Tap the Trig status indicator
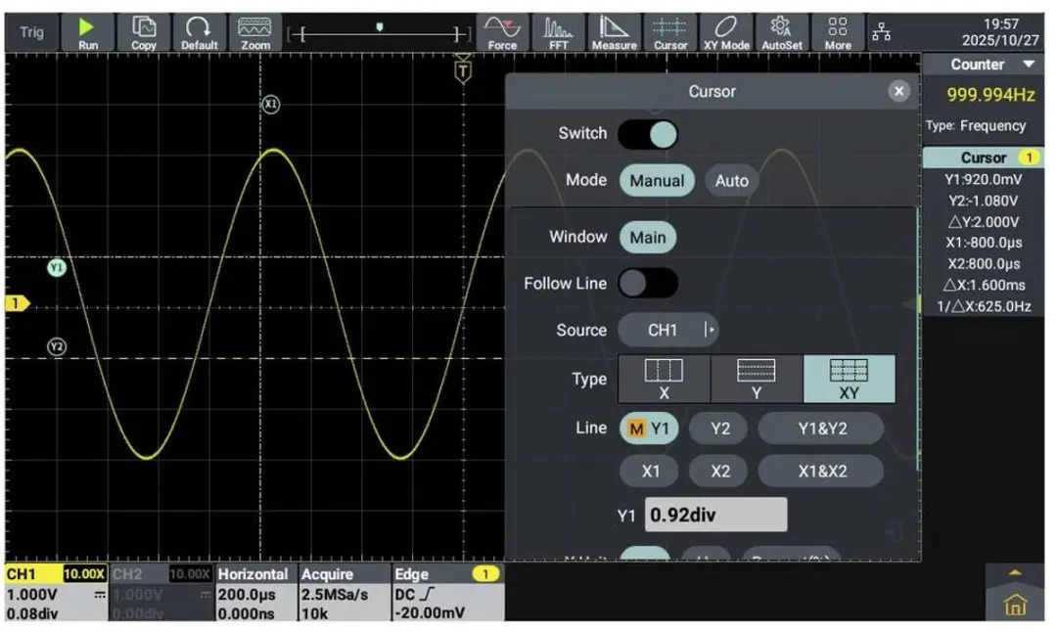1057x632 pixels. coord(31,31)
